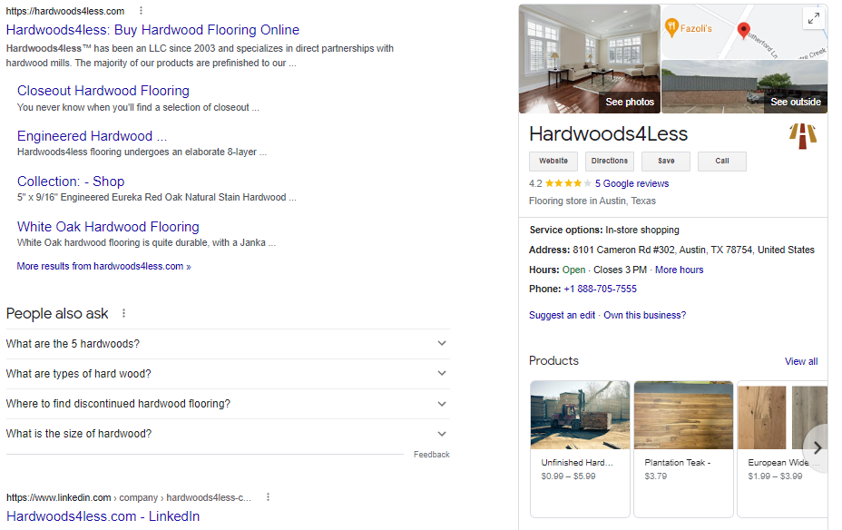The image size is (842, 530).
Task: Click the red map location pin
Action: pos(743,31)
